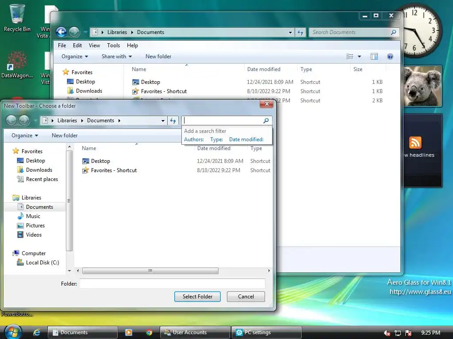Open the media player taskbar icon

pos(129,332)
